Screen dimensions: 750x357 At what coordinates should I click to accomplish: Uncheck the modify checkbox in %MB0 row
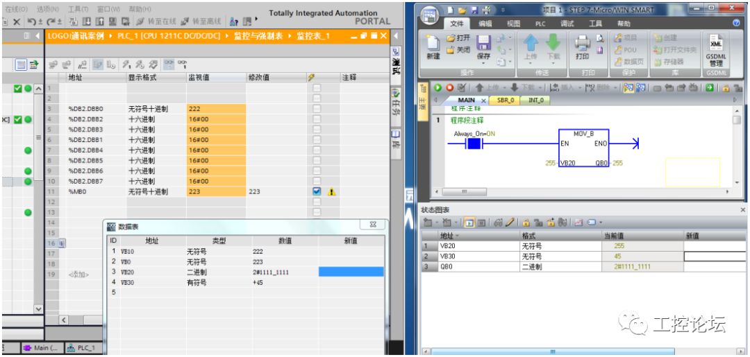coord(317,191)
